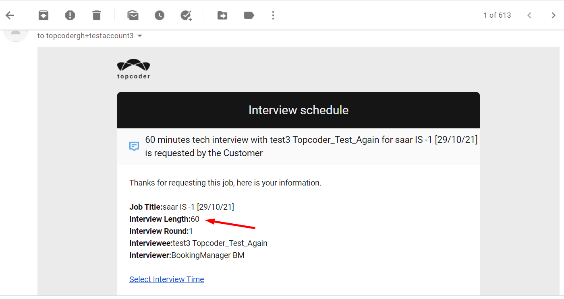Click the 'Job Title:saar IS -1 [29/10/21]' line
Image resolution: width=564 pixels, height=299 pixels.
tap(182, 207)
